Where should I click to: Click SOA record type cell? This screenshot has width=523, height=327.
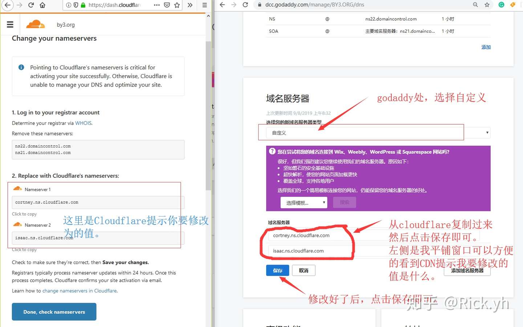coord(273,31)
